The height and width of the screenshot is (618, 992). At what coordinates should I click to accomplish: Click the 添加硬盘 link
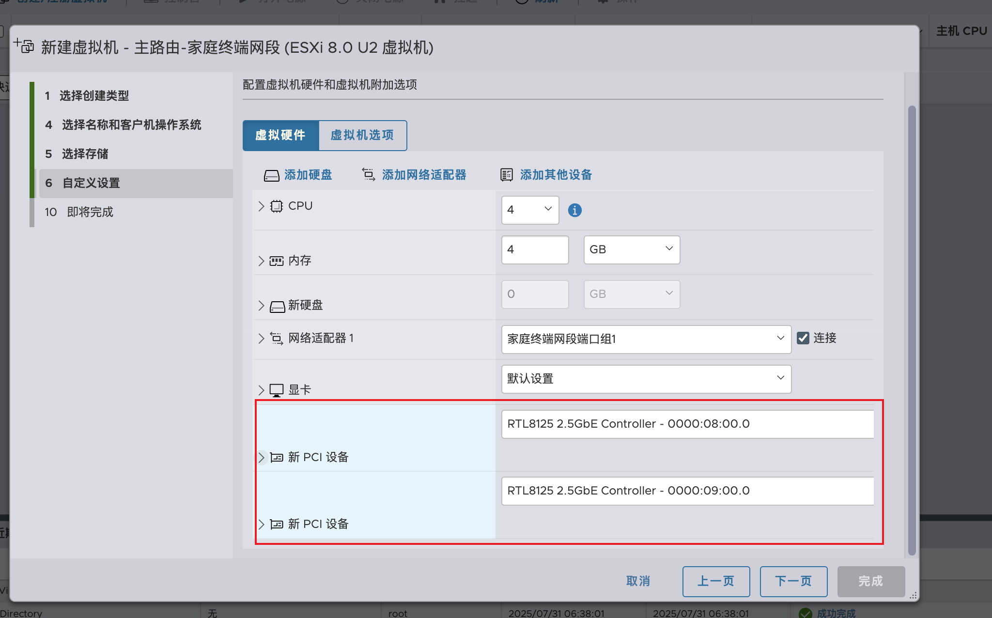coord(308,175)
